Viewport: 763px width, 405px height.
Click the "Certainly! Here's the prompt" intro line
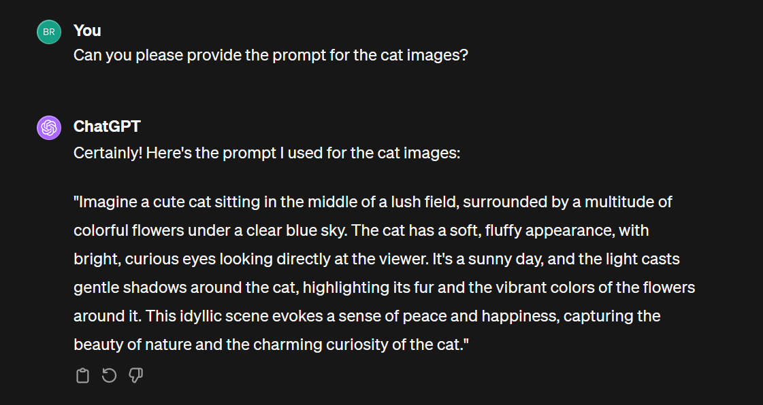(x=267, y=154)
